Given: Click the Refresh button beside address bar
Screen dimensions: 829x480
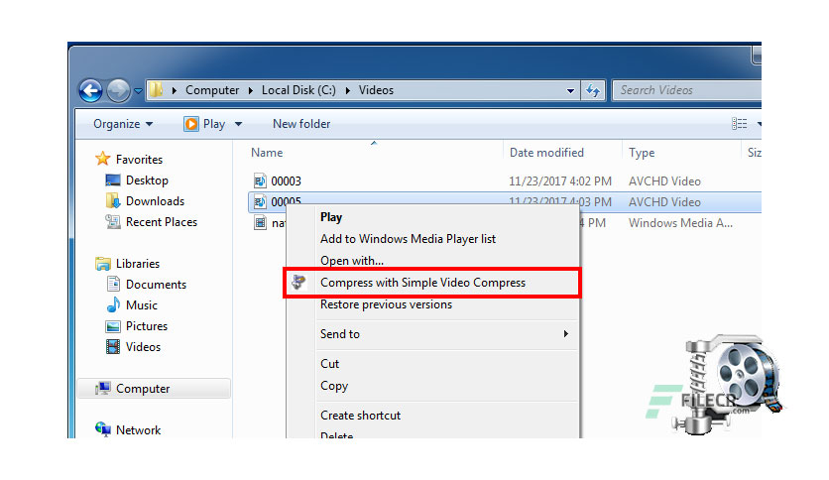Looking at the screenshot, I should click(x=593, y=90).
